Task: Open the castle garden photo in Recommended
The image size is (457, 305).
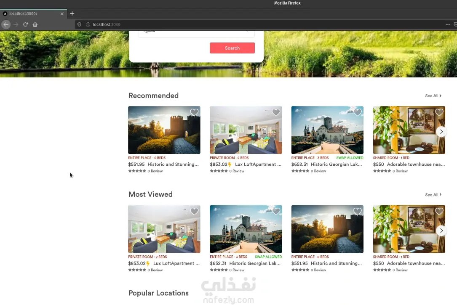Action: pos(164,130)
